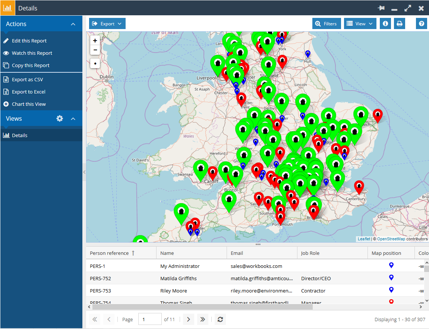The image size is (429, 329).
Task: Open the Details view in sidebar
Action: click(41, 135)
